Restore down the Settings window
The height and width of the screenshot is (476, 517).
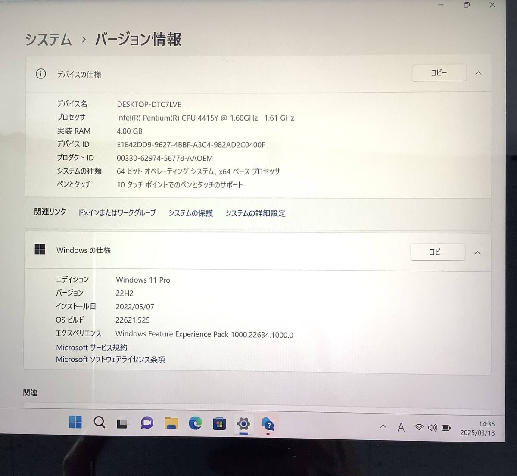[x=467, y=5]
